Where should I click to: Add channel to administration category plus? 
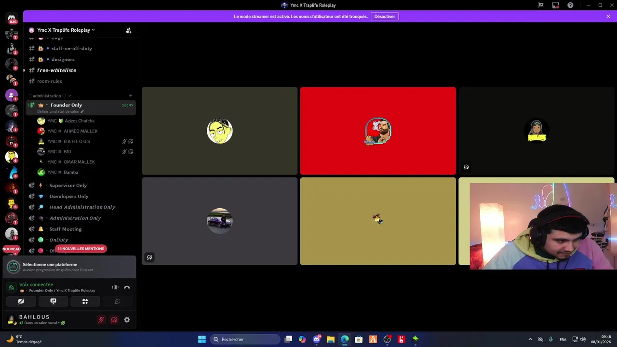(131, 96)
